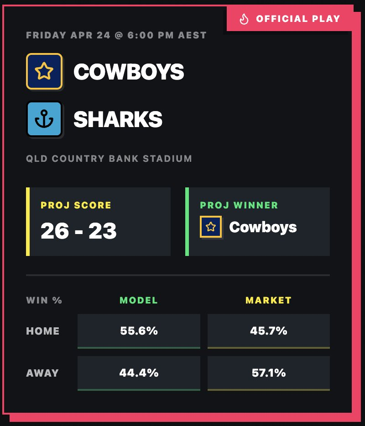Viewport: 365px width, 426px height.
Task: Click the home market 45.7% cell
Action: (268, 331)
